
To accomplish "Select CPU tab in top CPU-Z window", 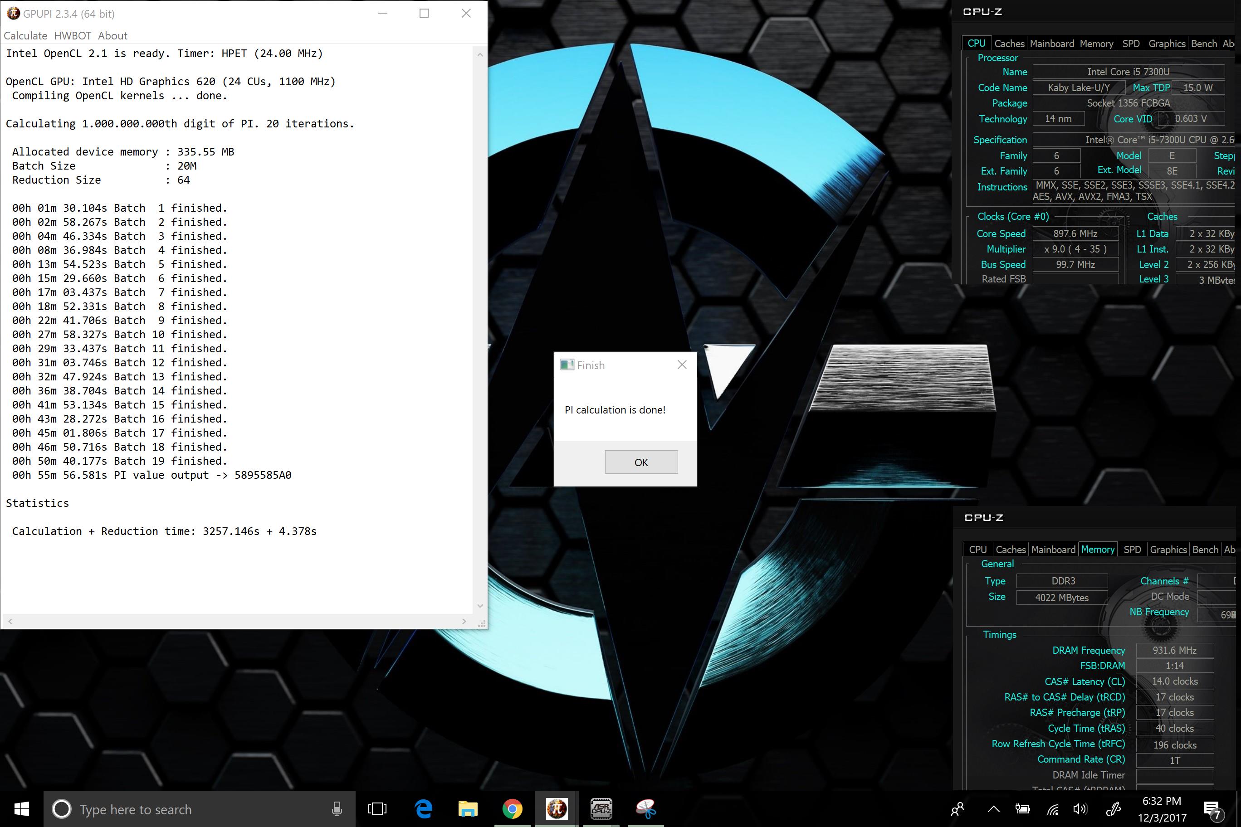I will pyautogui.click(x=976, y=43).
